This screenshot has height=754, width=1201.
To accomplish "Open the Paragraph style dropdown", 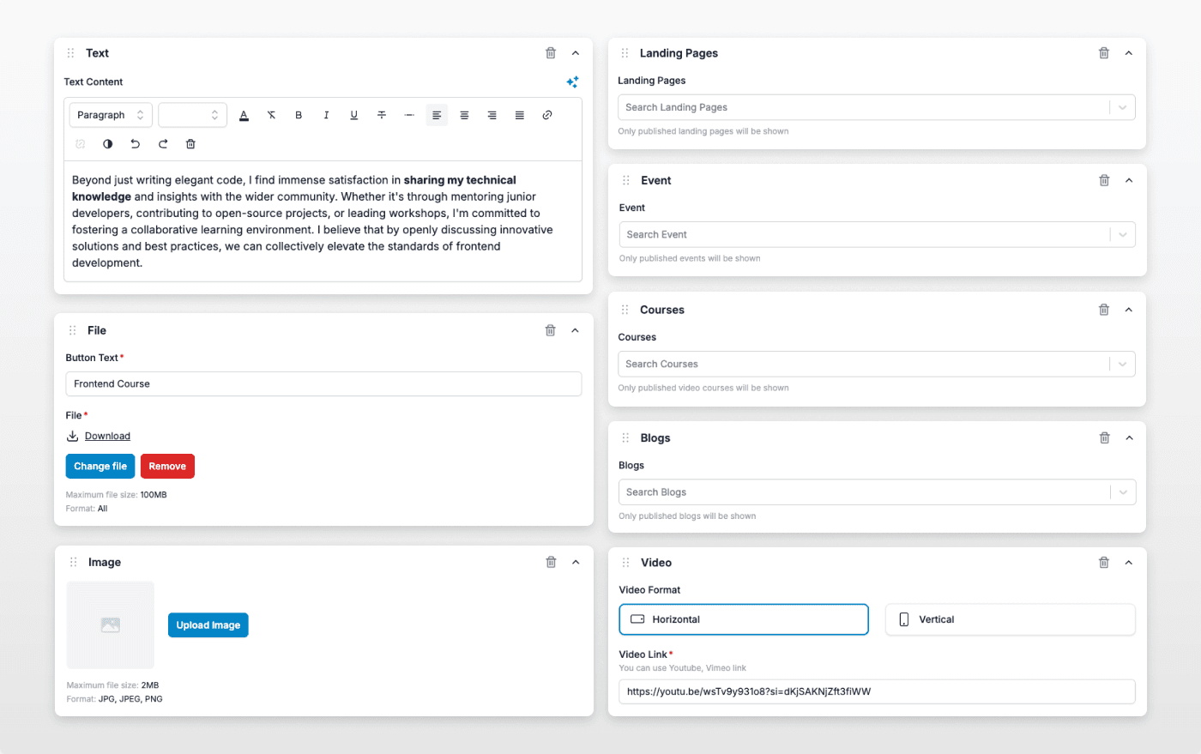I will tap(111, 115).
